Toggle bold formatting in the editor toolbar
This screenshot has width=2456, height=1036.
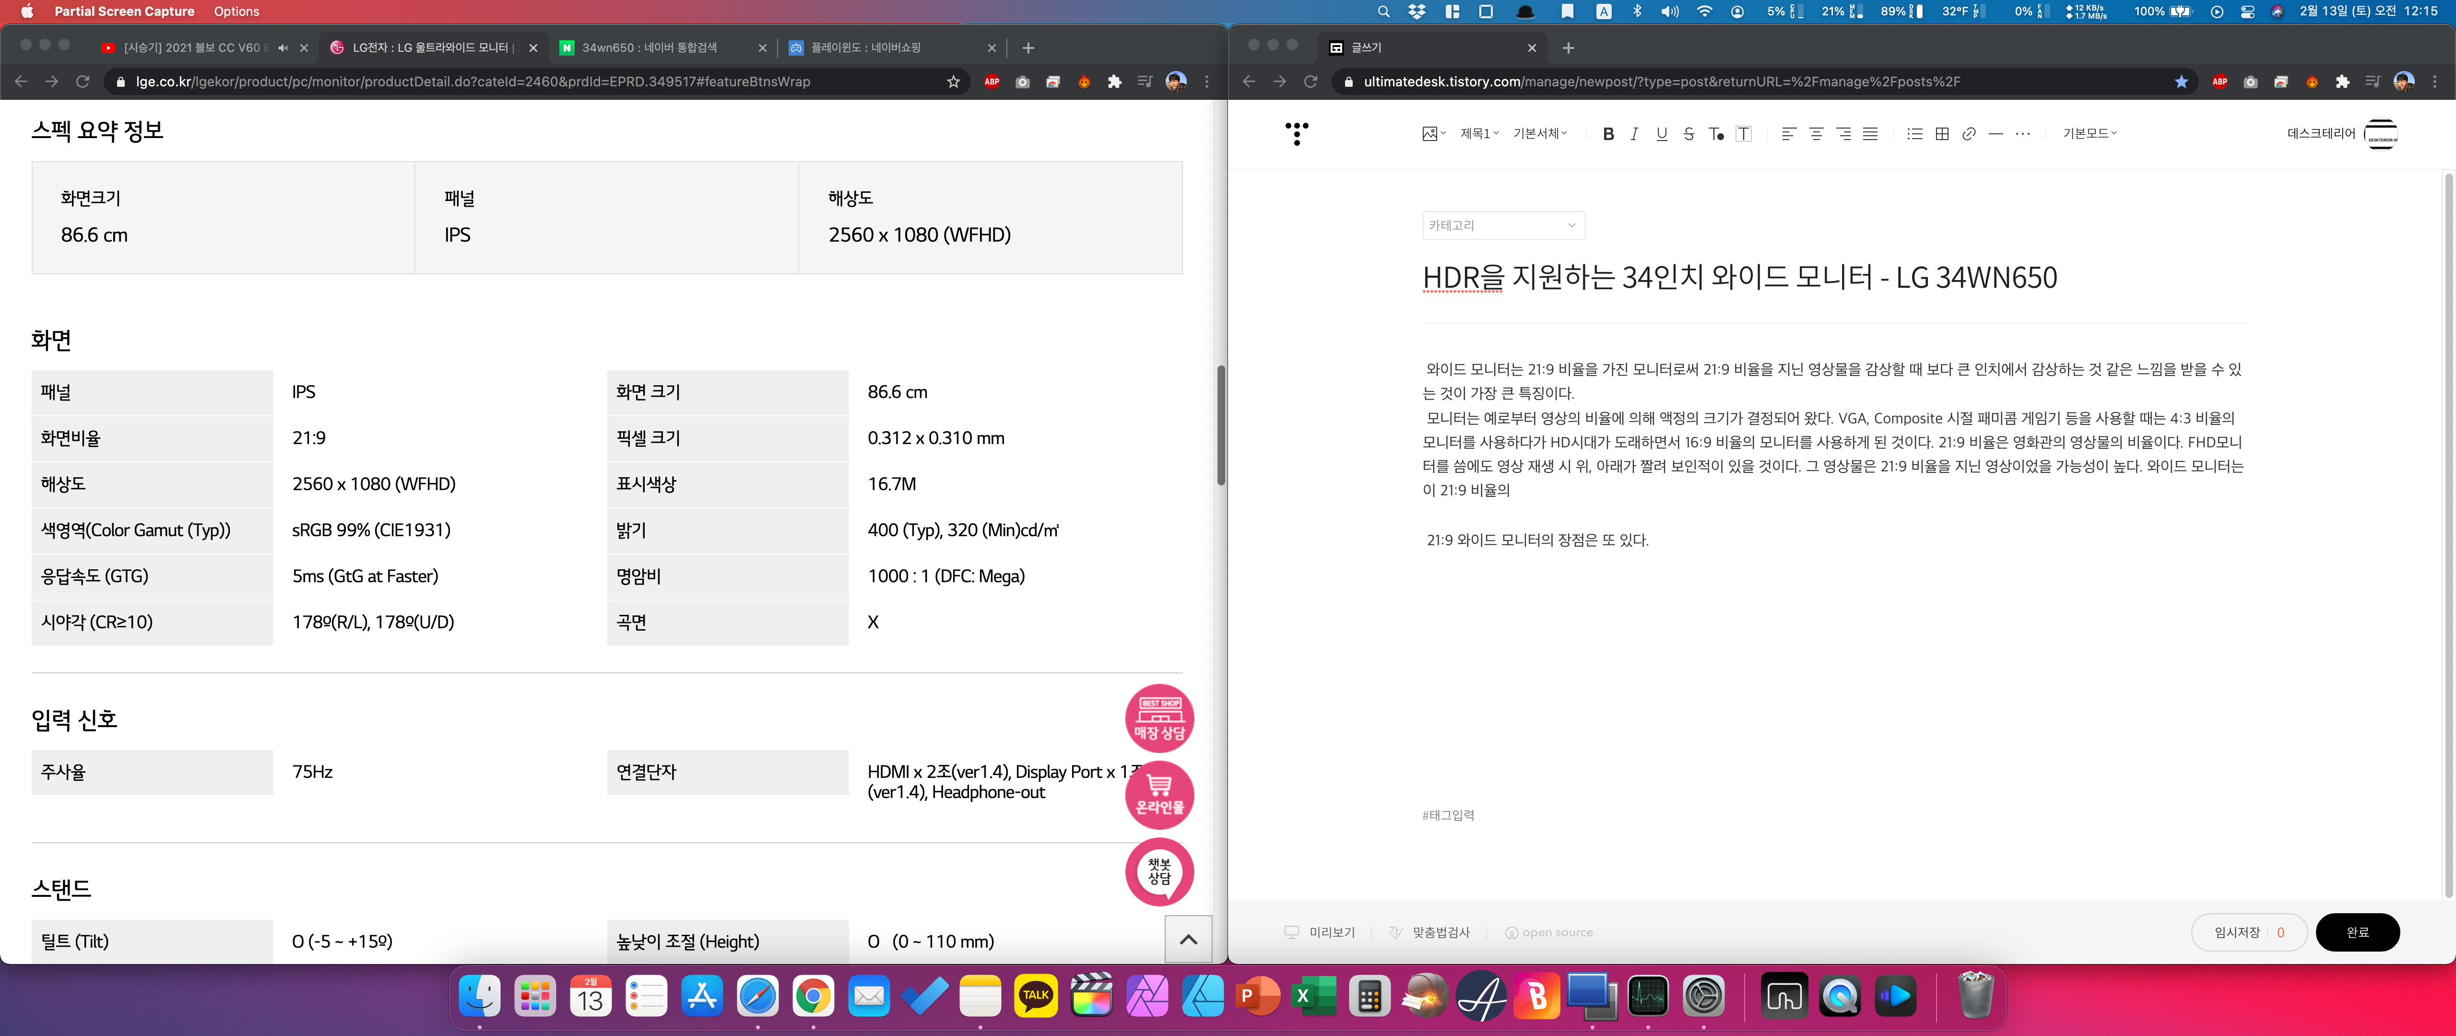(1607, 134)
